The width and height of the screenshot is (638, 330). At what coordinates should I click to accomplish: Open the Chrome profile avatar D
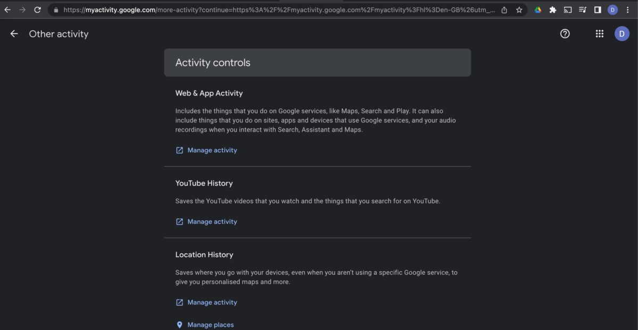[612, 10]
